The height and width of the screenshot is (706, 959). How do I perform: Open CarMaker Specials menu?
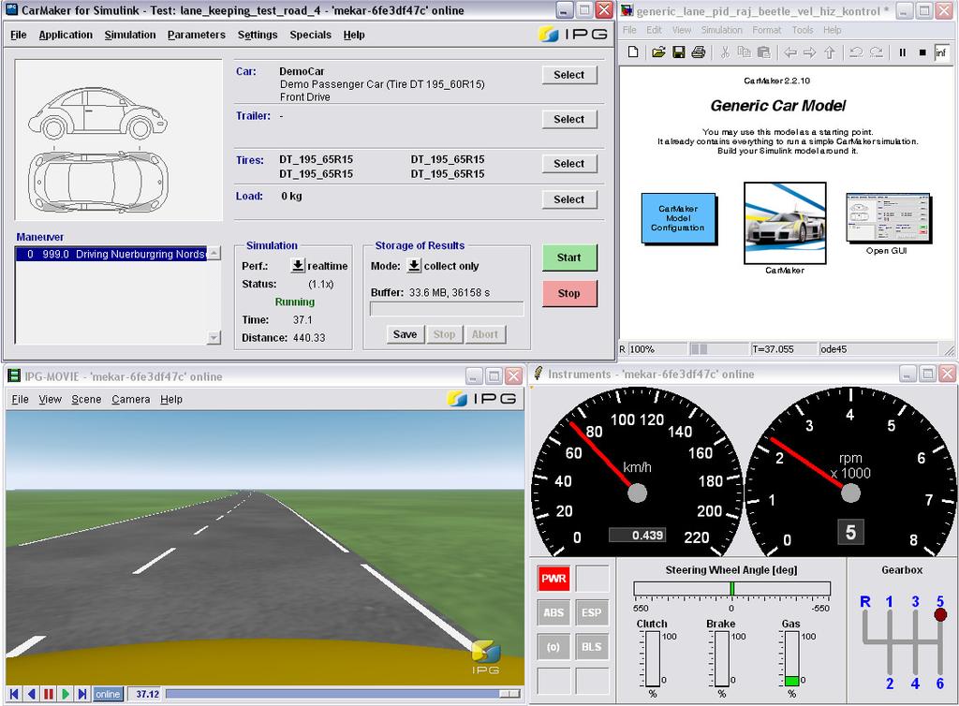(310, 35)
